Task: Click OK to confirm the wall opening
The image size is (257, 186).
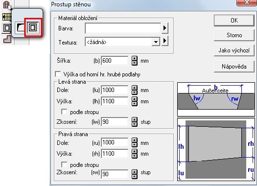Action: [234, 21]
